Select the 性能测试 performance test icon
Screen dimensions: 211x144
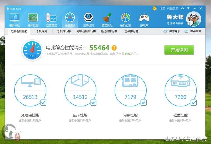[70, 19]
